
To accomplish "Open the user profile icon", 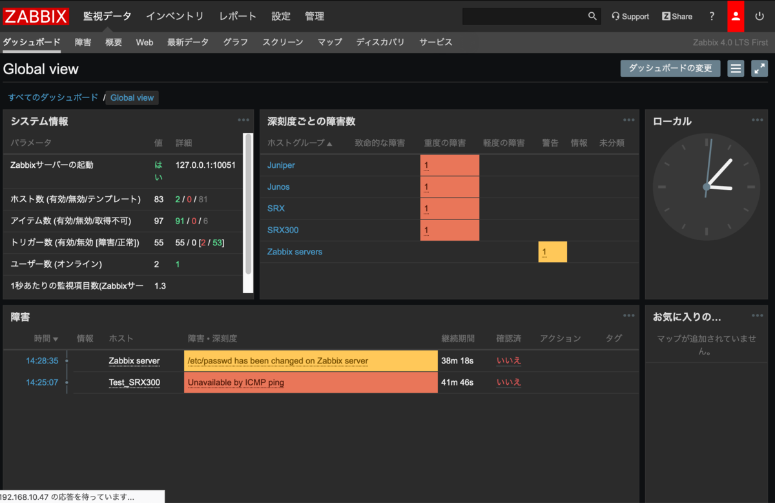I will pos(736,16).
